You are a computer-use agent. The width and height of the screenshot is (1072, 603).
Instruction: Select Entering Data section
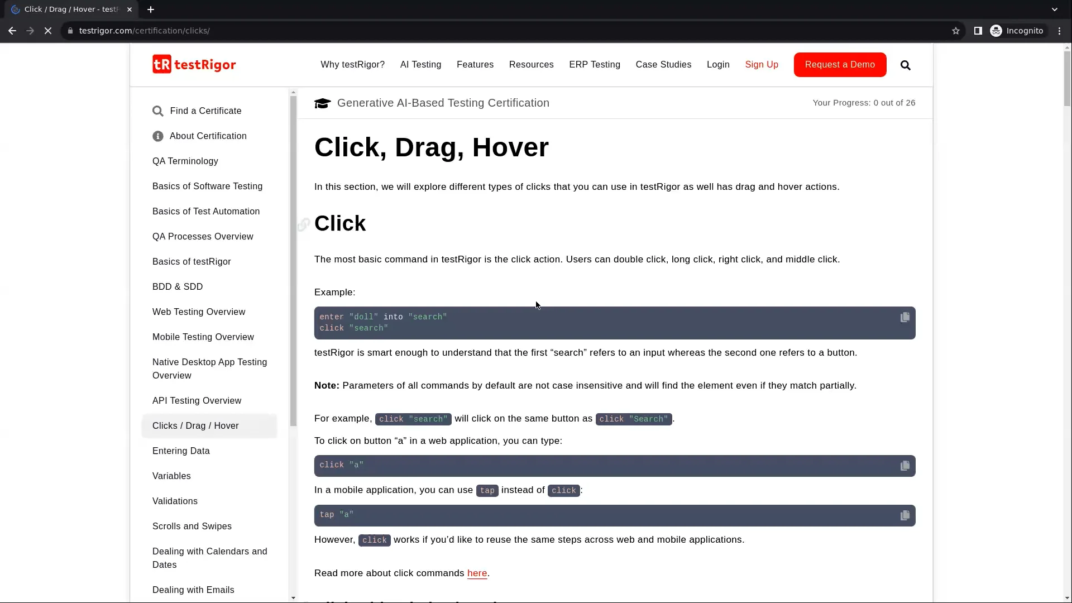point(181,451)
